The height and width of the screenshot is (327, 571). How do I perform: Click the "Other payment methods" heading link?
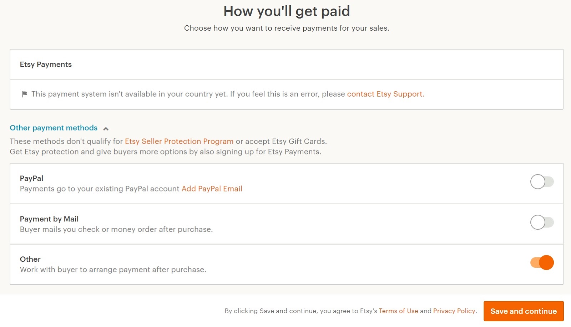tap(54, 128)
